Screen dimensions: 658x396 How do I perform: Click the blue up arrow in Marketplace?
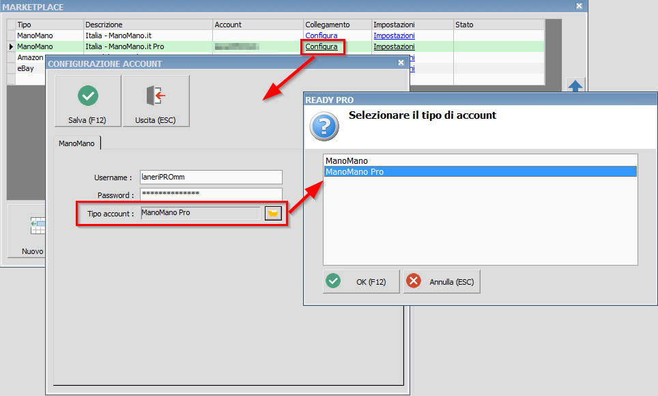pos(575,85)
